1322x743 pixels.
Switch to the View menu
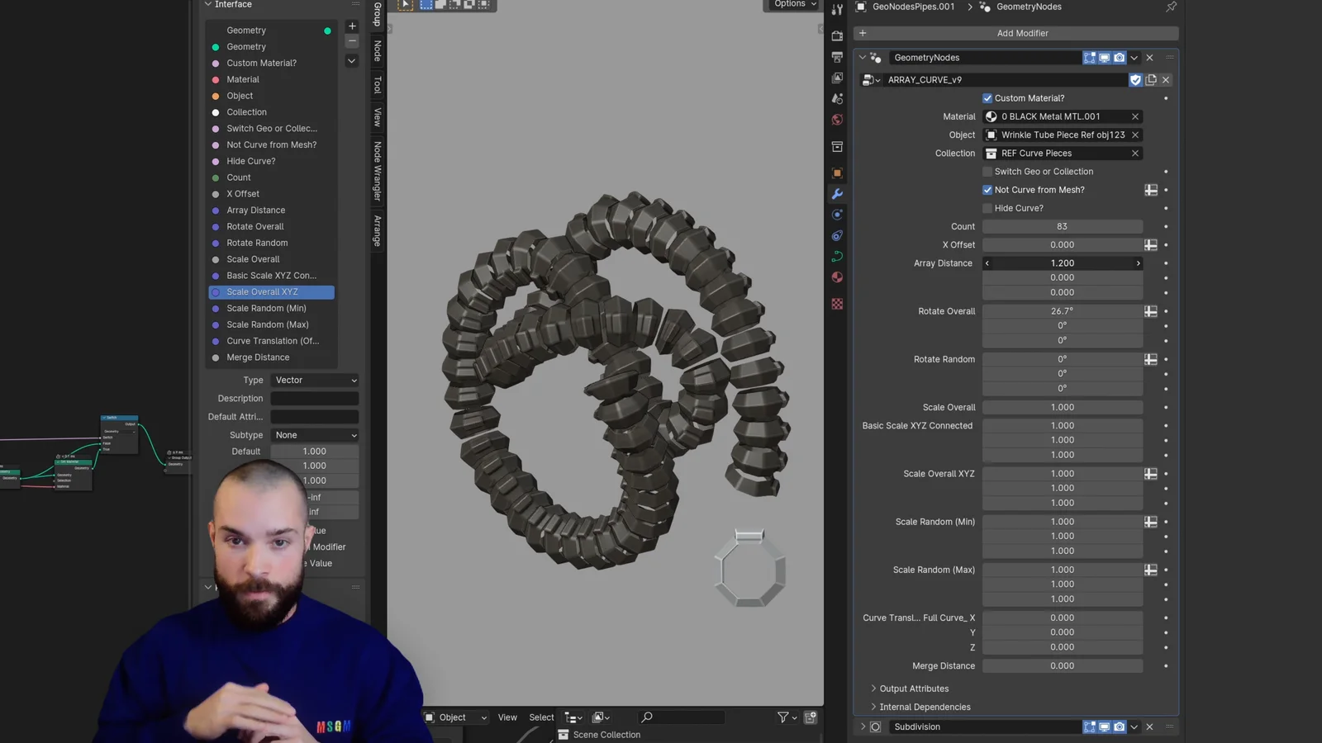click(506, 717)
